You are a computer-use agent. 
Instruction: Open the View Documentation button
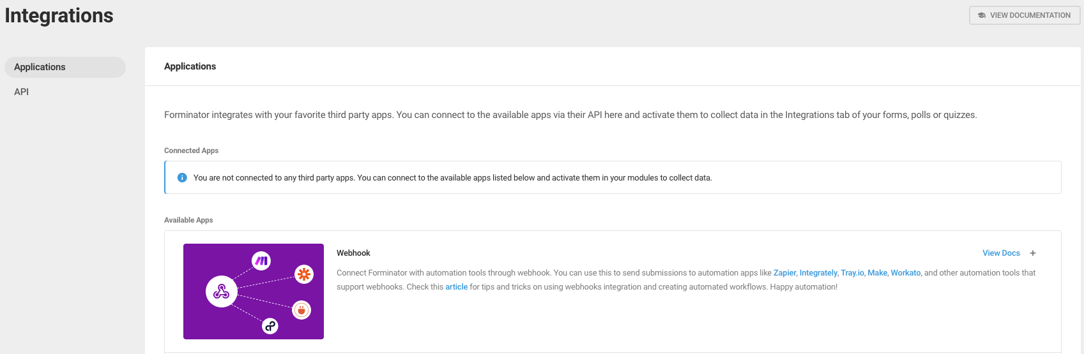tap(1025, 15)
